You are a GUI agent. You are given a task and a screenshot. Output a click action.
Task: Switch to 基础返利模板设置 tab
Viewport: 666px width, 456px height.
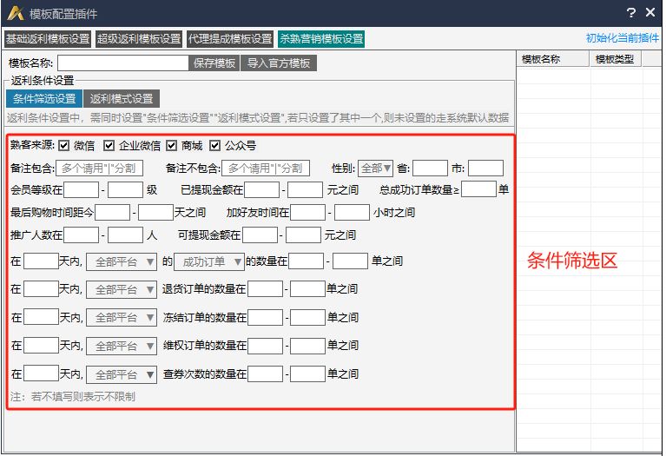48,39
